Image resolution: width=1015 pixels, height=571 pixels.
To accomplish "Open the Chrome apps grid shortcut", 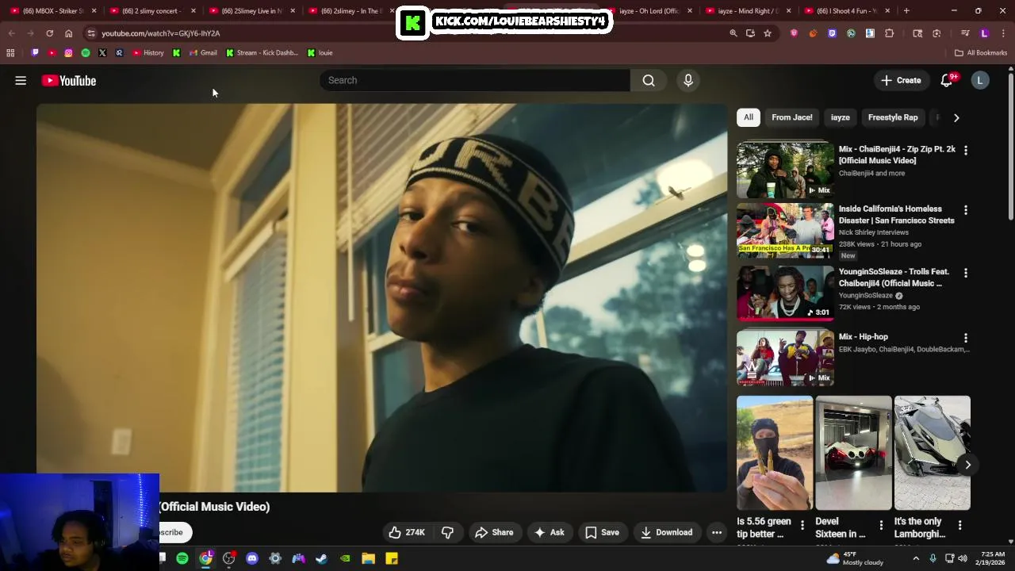I will click(10, 52).
